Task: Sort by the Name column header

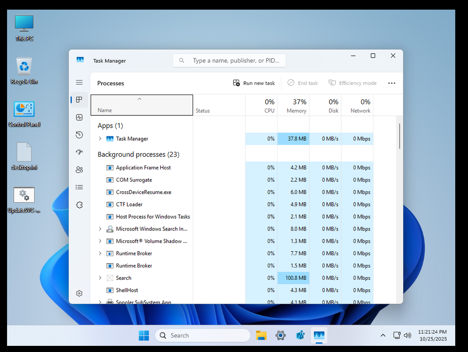Action: pyautogui.click(x=142, y=105)
